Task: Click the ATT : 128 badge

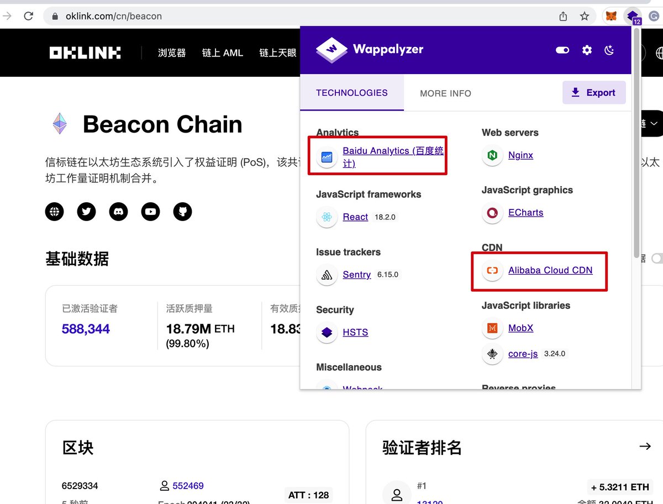Action: [309, 495]
